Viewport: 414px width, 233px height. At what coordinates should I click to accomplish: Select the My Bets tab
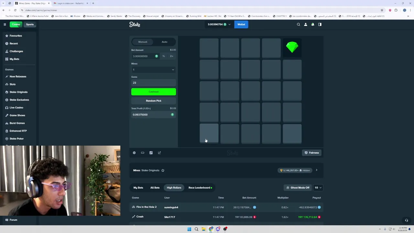pos(138,188)
